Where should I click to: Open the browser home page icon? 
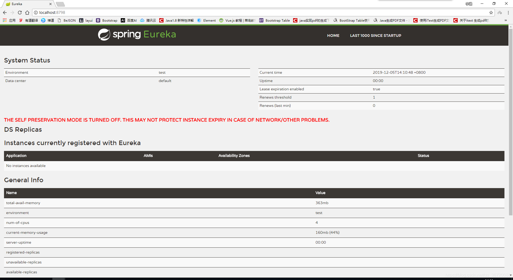(x=27, y=13)
